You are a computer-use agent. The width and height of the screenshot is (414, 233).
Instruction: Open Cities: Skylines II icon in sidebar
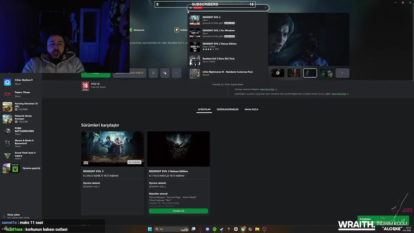point(7,82)
